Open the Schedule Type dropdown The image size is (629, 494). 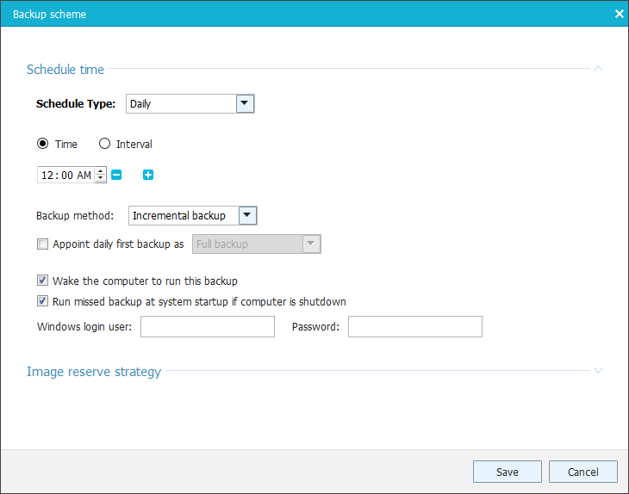(245, 104)
